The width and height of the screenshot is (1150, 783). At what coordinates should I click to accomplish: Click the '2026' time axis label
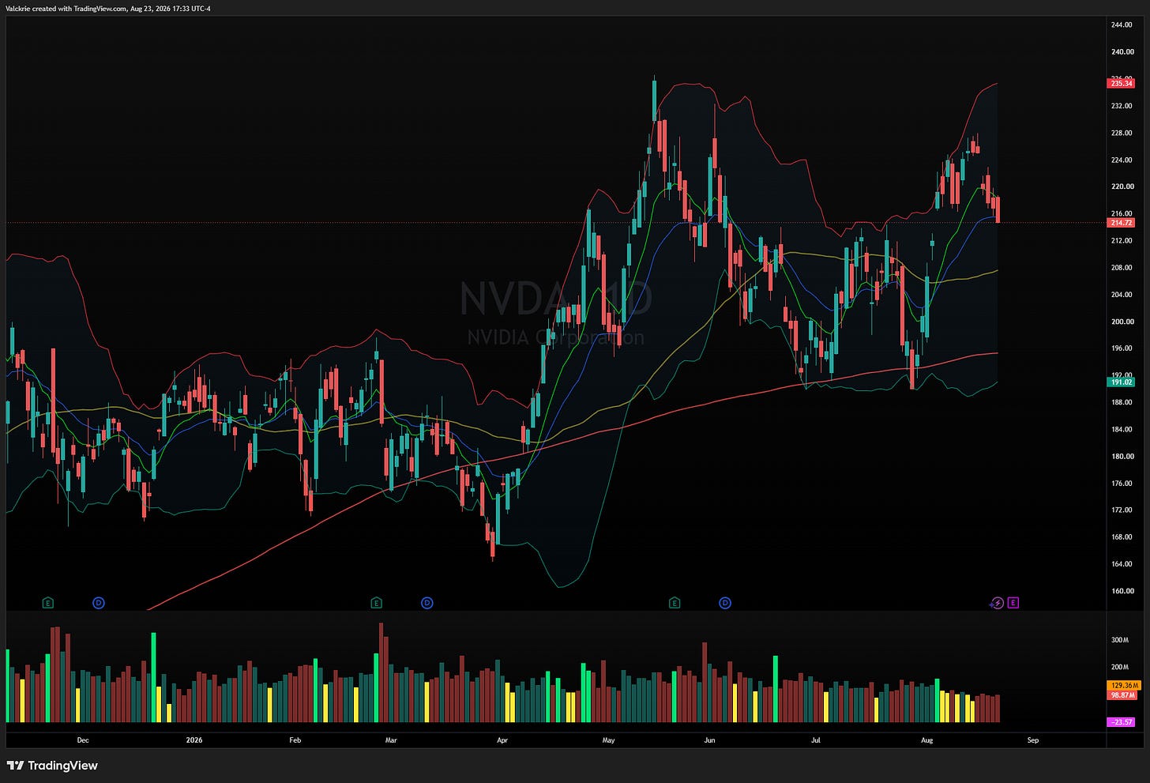coord(194,740)
